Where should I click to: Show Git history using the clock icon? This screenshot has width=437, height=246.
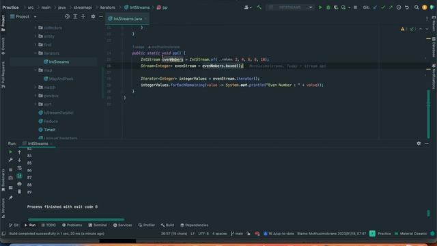pos(399,8)
